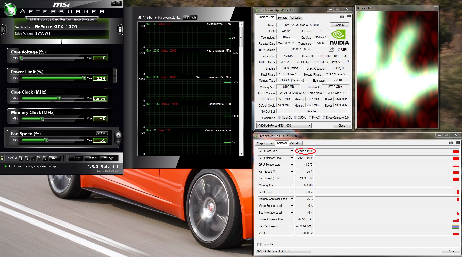Open Validation tab in Sensors window

[x=295, y=143]
